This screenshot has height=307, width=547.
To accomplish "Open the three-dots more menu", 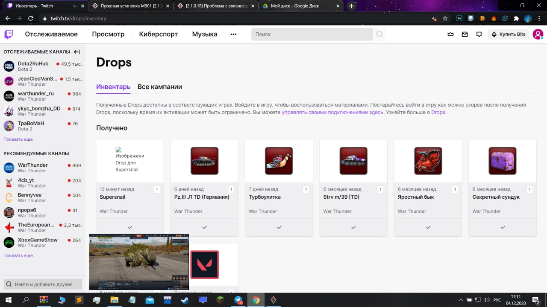I will pos(233,34).
